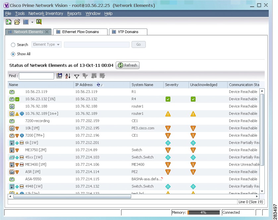Click the yellow warning severity icon for 10.76.92.189
The height and width of the screenshot is (220, 278).
point(168,113)
